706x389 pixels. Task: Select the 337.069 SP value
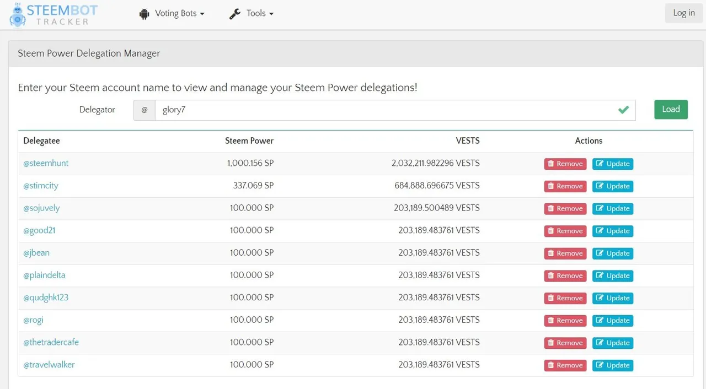[253, 186]
